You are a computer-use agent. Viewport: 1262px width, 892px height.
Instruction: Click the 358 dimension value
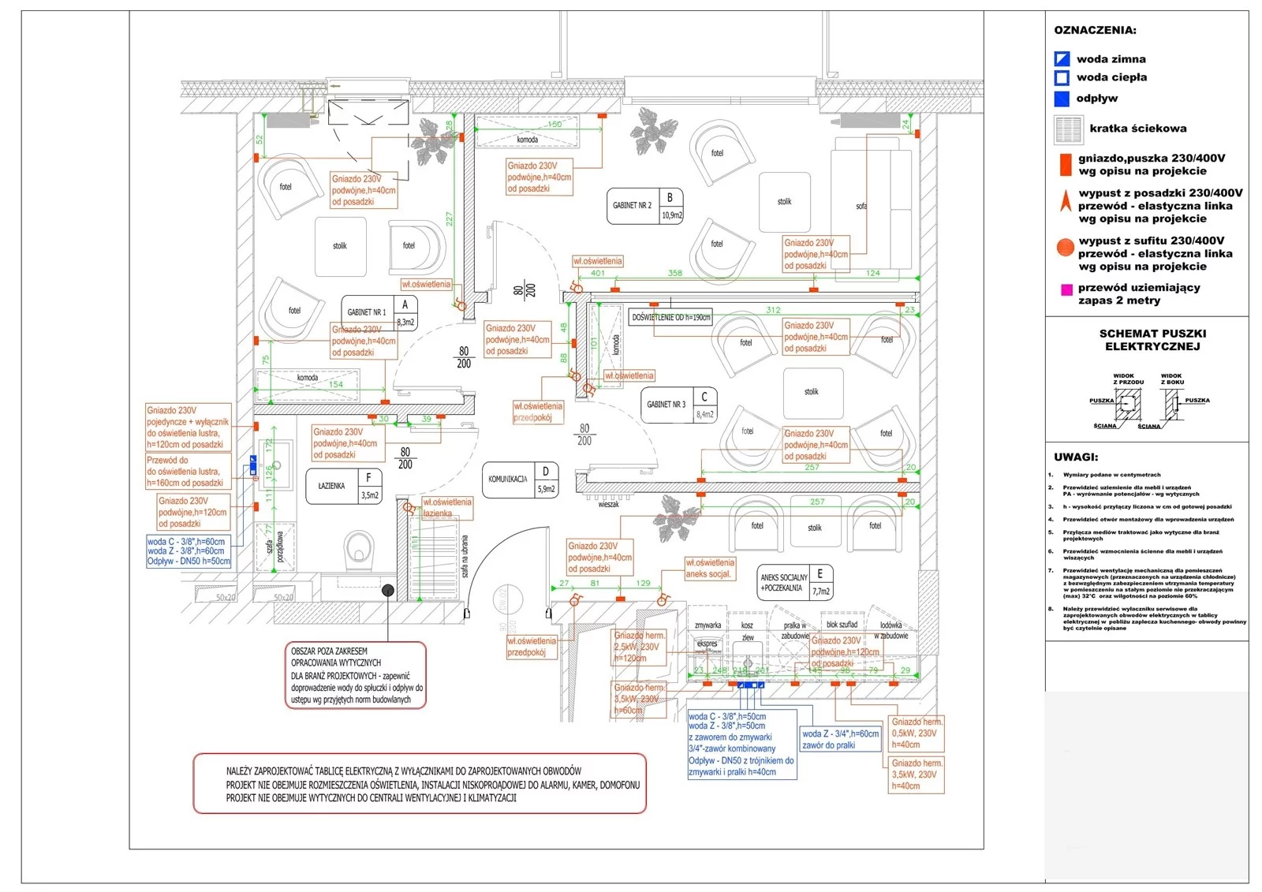(675, 273)
